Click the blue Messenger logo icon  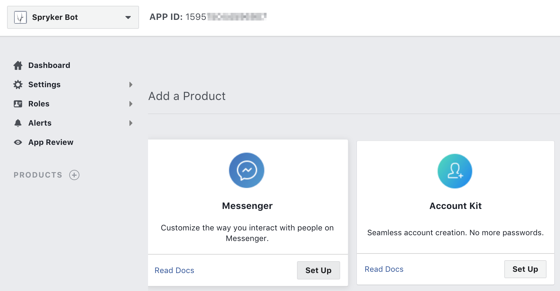pyautogui.click(x=246, y=170)
